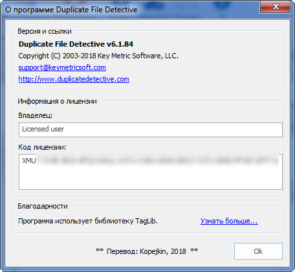The width and height of the screenshot is (295, 272).
Task: Follow the Узнать больше... link
Action: click(229, 221)
